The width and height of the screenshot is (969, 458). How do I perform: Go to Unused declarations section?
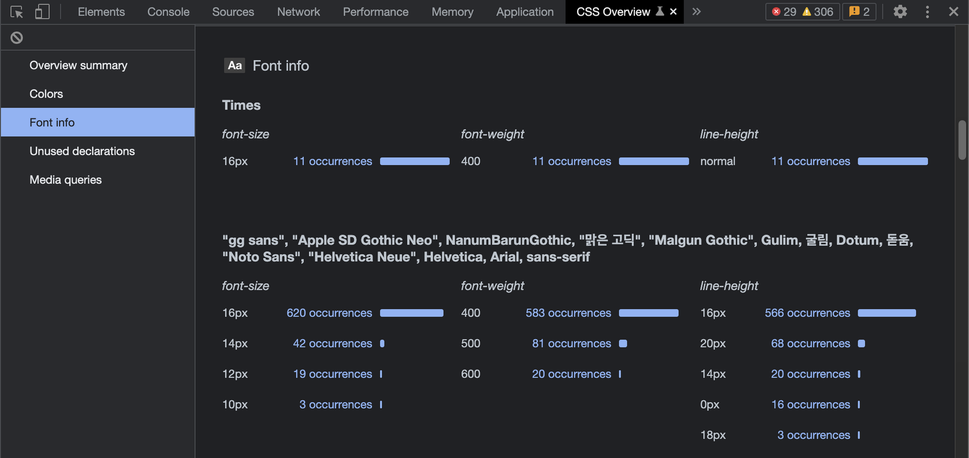coord(98,151)
